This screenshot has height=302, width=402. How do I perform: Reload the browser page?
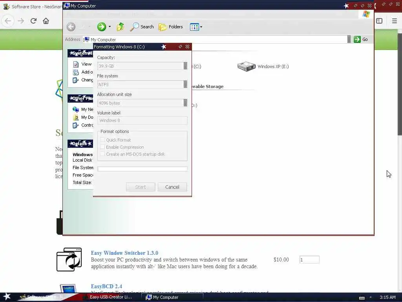[x=33, y=21]
